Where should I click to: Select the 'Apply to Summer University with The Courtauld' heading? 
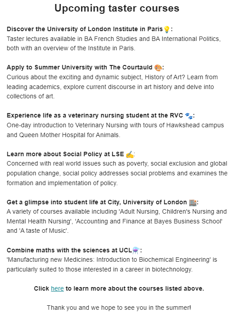click(79, 67)
